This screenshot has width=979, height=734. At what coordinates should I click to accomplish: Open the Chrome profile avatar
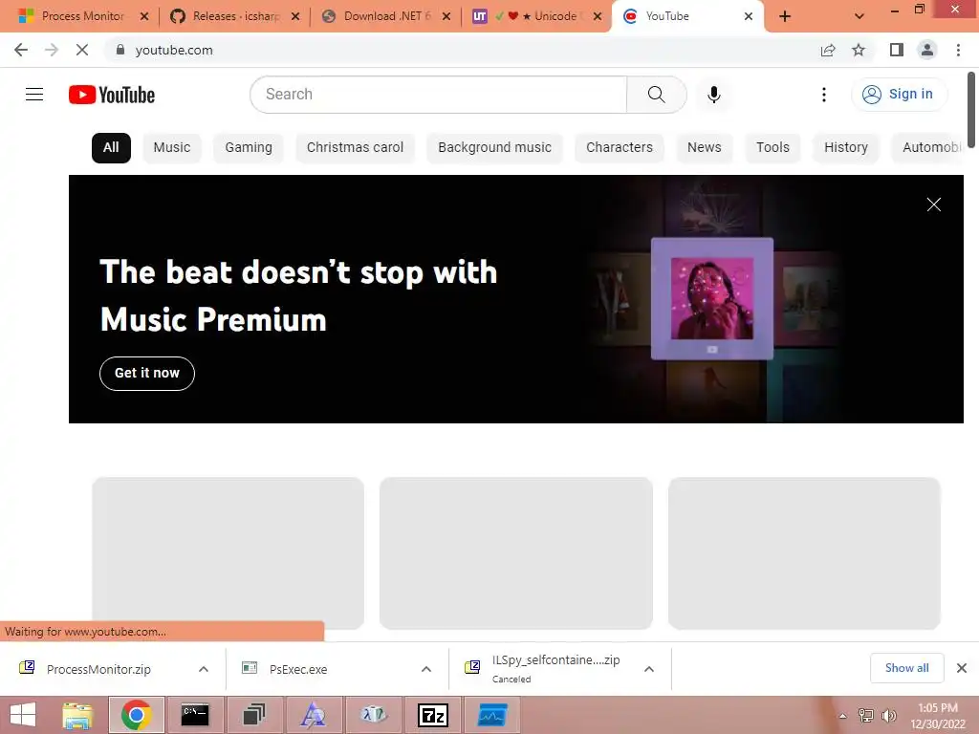click(x=927, y=50)
